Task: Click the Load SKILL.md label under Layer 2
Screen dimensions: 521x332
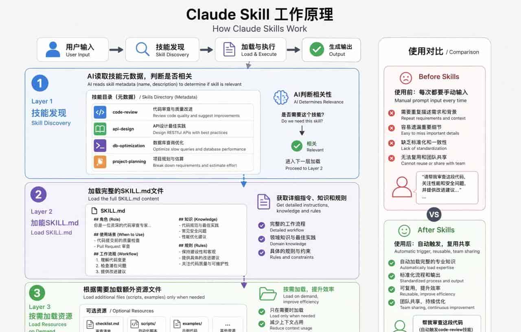Action: tap(51, 233)
